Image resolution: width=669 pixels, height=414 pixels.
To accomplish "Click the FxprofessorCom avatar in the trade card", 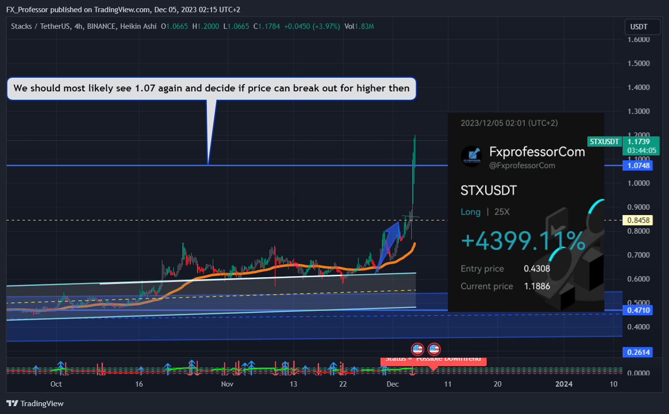I will click(x=471, y=156).
